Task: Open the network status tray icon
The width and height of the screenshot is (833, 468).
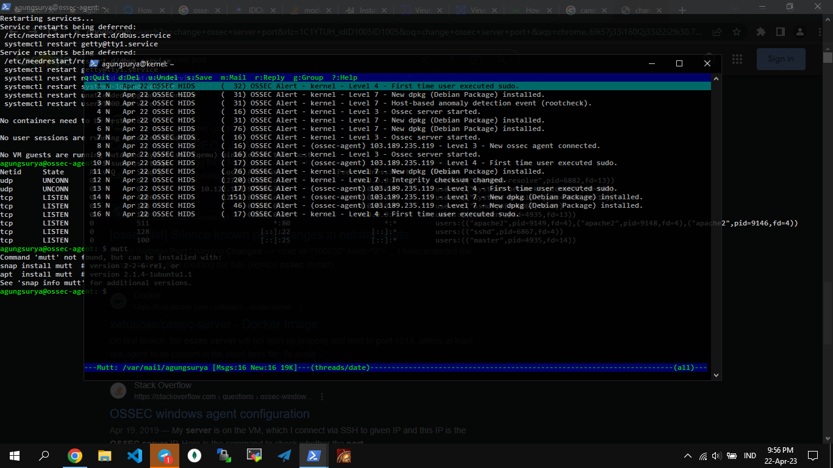Action: pos(703,456)
